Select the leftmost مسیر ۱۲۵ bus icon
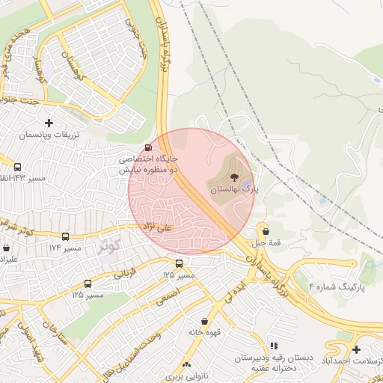This screenshot has width=383, height=383. (88, 284)
